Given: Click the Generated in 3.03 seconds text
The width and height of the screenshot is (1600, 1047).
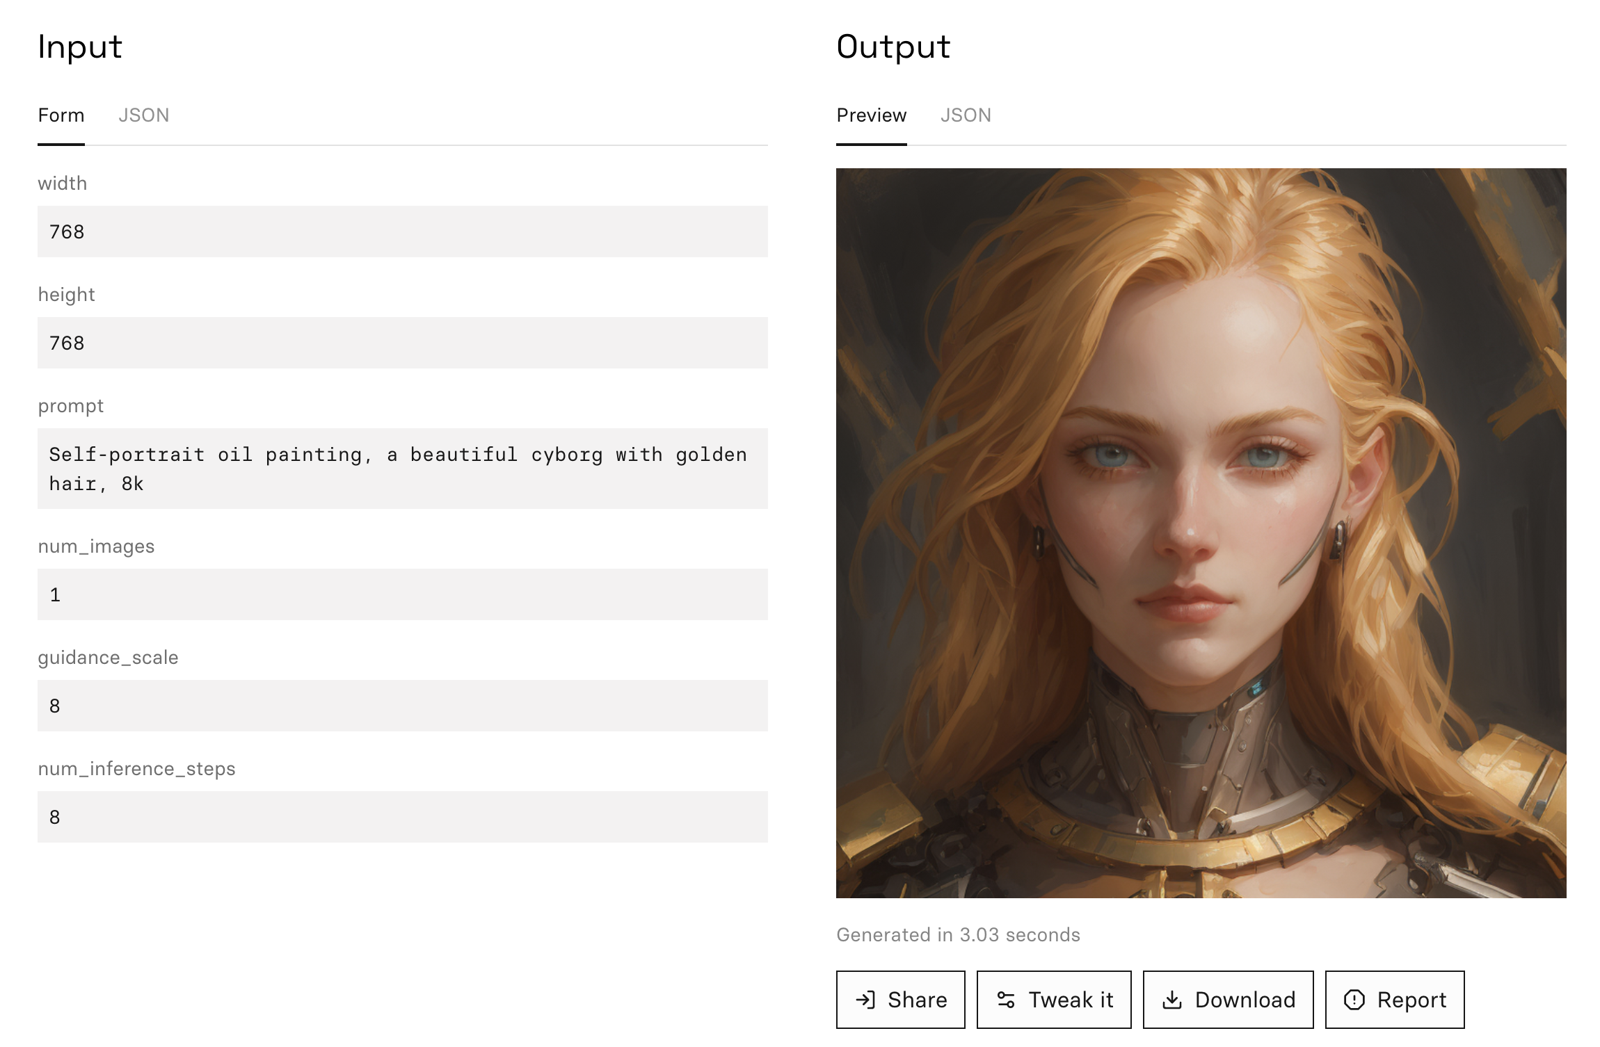Looking at the screenshot, I should pos(958,935).
